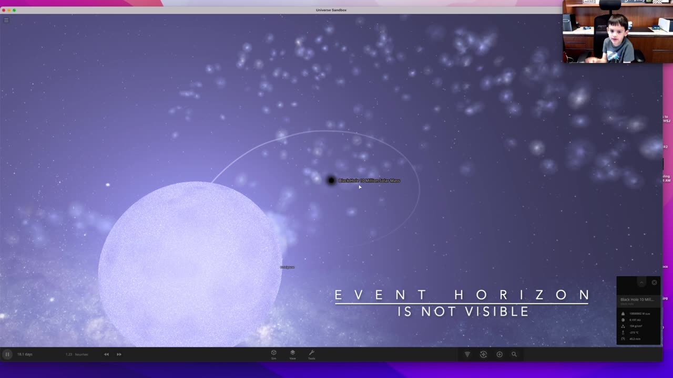Click the temperature value in °C
Viewport: 673px width, 378px height.
(x=634, y=332)
